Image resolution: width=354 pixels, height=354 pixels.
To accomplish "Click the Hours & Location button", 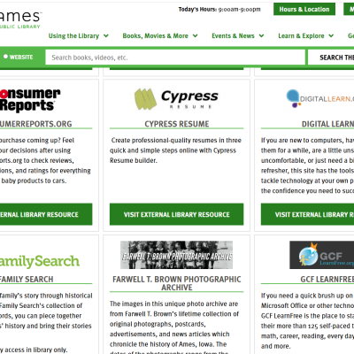I will tap(304, 9).
